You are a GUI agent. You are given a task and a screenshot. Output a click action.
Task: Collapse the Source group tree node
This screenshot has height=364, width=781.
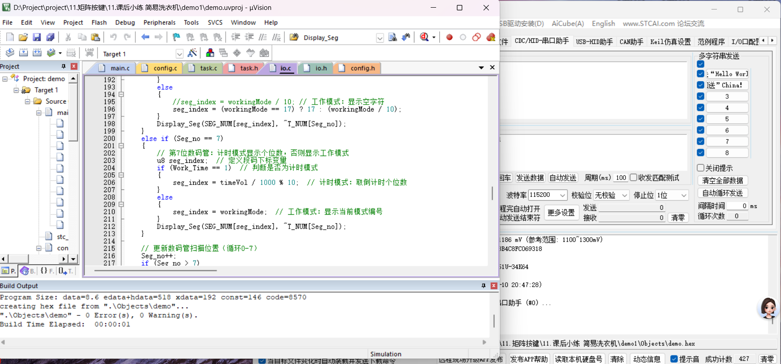[28, 101]
